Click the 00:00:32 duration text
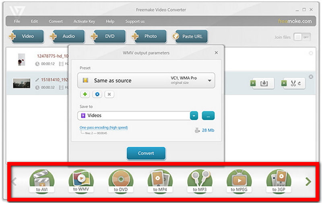 47,88
